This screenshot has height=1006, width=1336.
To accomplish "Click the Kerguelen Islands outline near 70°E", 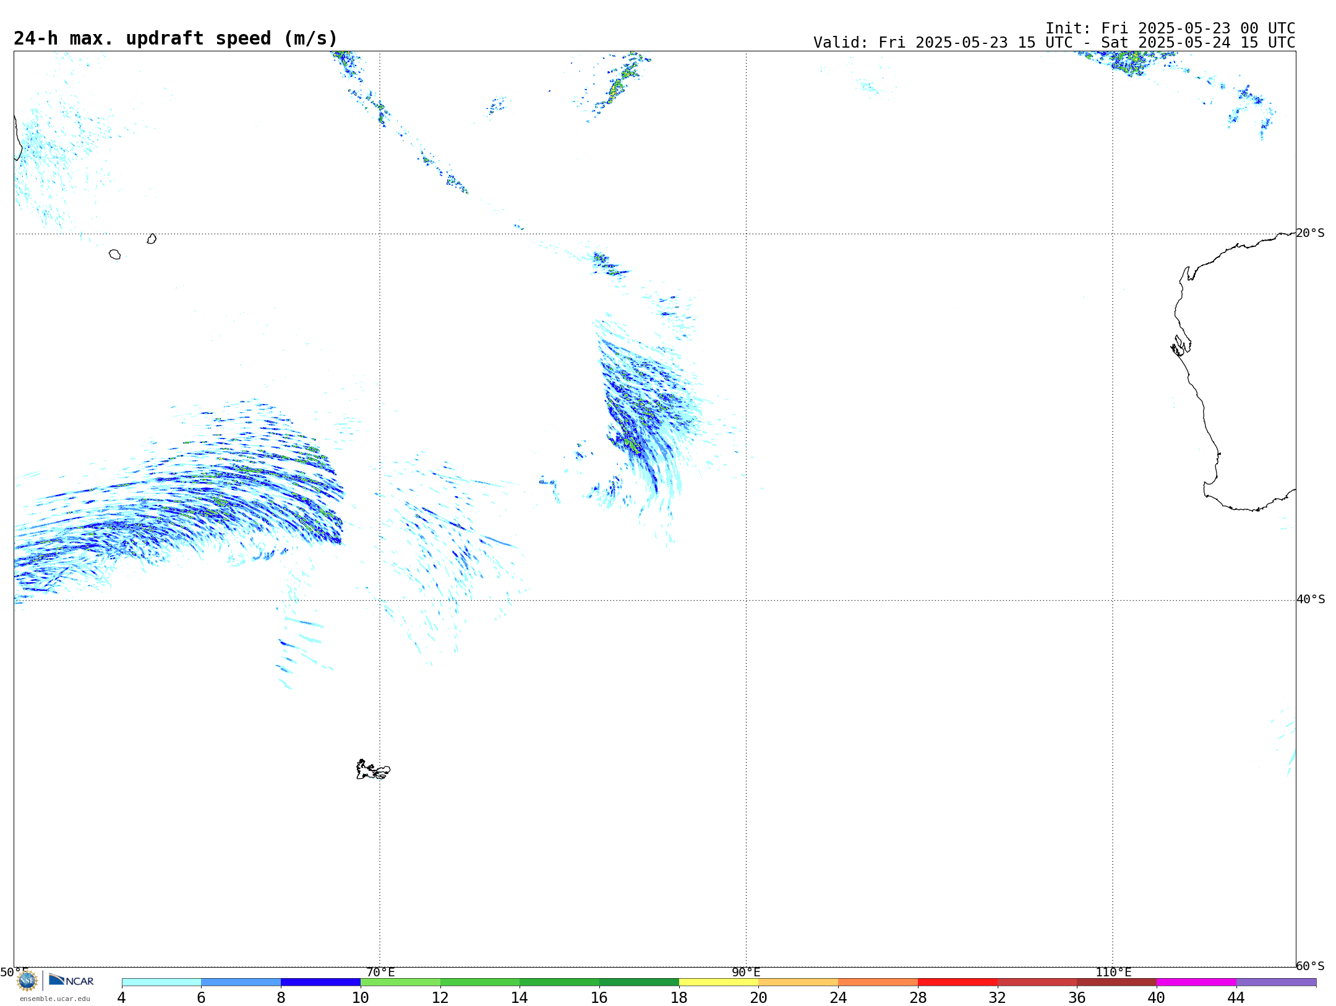I will pyautogui.click(x=373, y=770).
